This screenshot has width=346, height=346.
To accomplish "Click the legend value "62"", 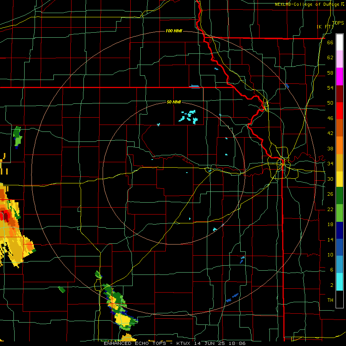I will coord(330,57).
